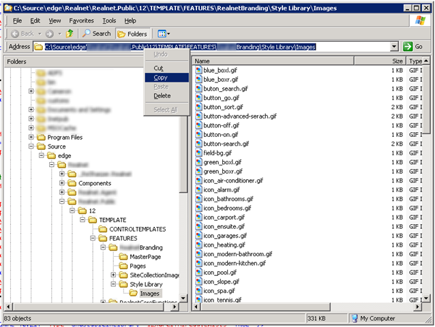Open the Views dropdown button
This screenshot has height=327, width=435.
click(164, 34)
